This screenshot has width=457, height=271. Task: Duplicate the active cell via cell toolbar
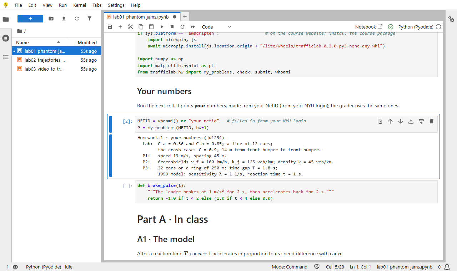(x=380, y=121)
